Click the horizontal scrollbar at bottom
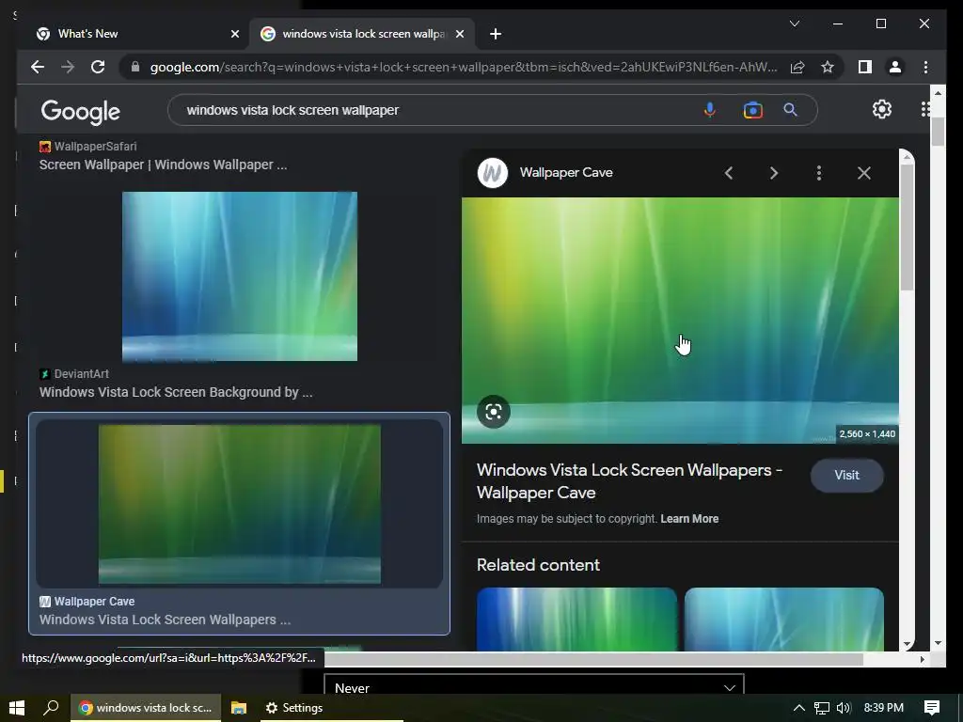963x722 pixels. [x=593, y=659]
